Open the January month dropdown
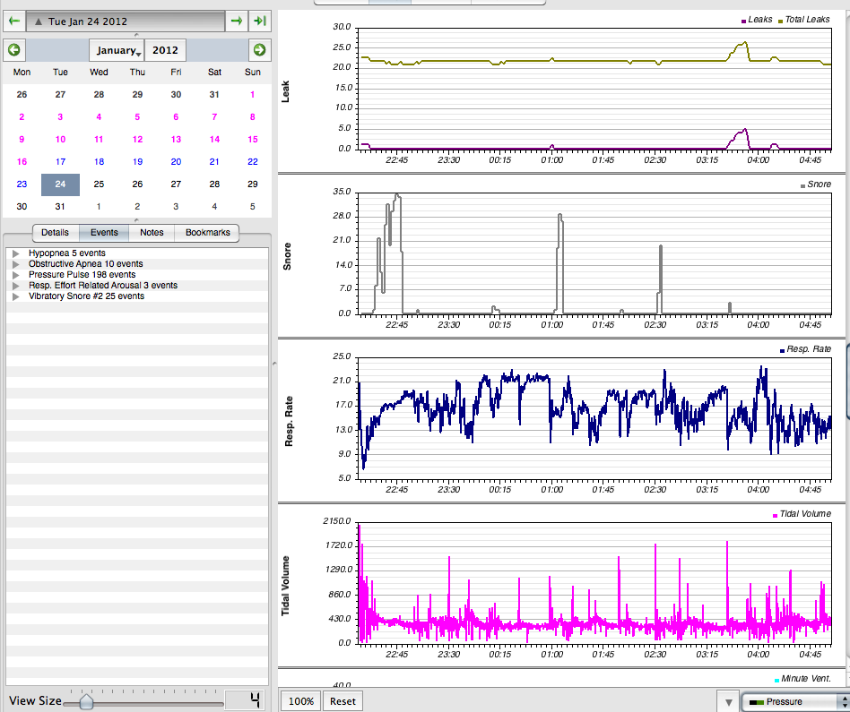This screenshot has width=850, height=712. pyautogui.click(x=117, y=50)
